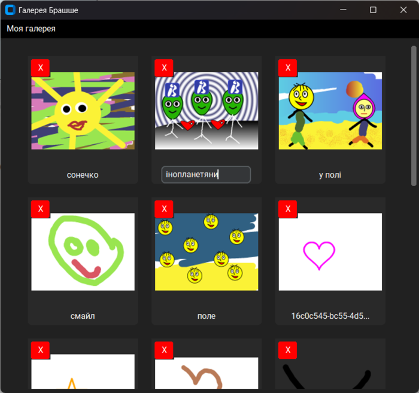
Task: Delete the іноплатетяни aliens drawing via red X
Action: 164,68
